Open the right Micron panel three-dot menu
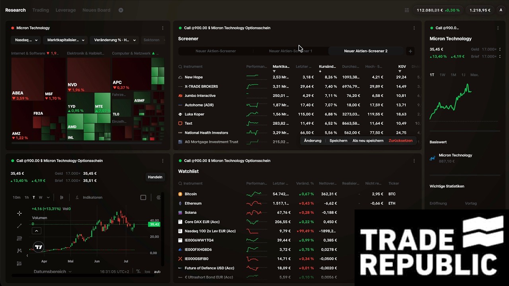Image resolution: width=509 pixels, height=286 pixels. tap(498, 28)
